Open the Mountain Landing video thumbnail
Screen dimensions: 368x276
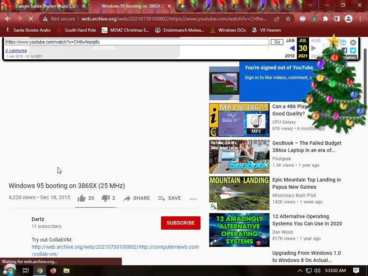239,193
